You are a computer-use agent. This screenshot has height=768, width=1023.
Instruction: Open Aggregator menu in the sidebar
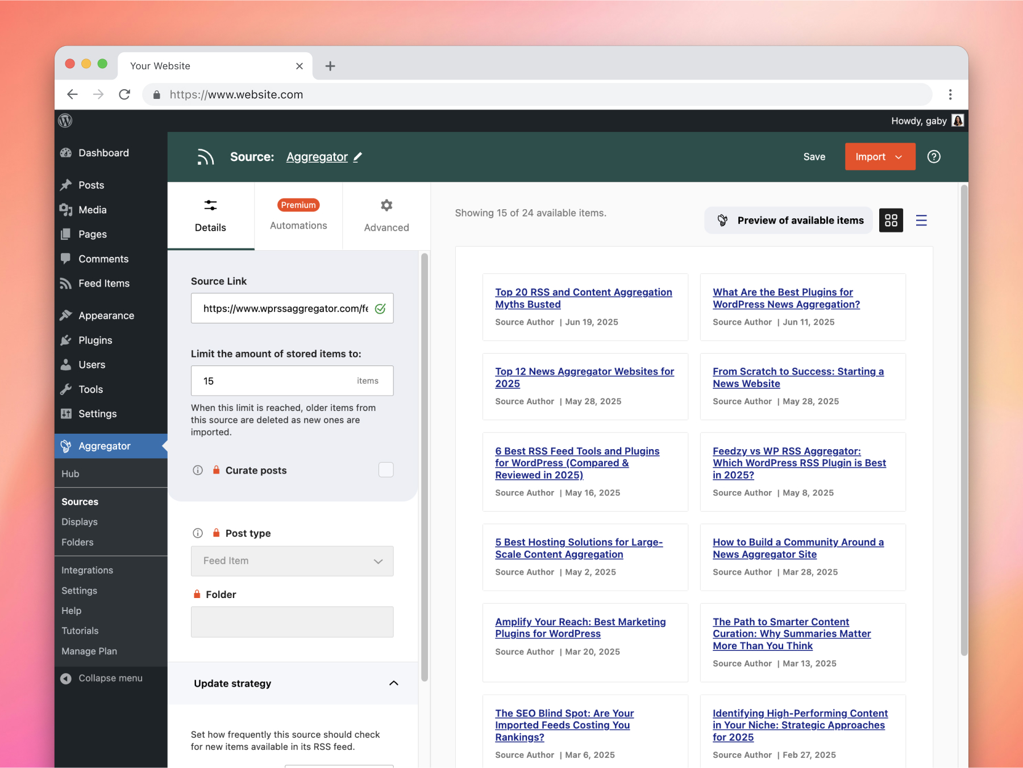(111, 446)
